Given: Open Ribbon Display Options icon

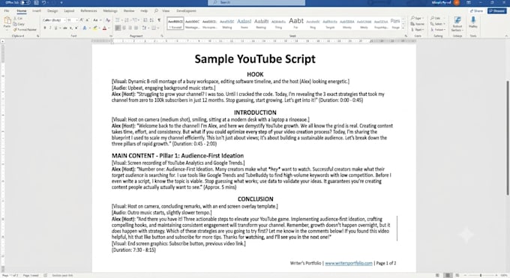Looking at the screenshot, I should (x=469, y=2).
